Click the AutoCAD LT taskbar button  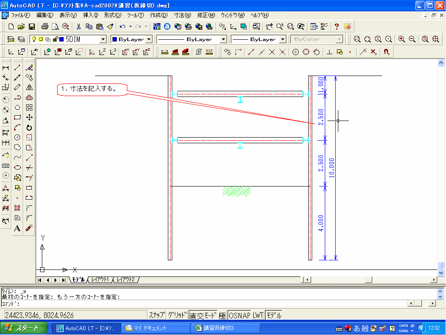click(x=87, y=328)
